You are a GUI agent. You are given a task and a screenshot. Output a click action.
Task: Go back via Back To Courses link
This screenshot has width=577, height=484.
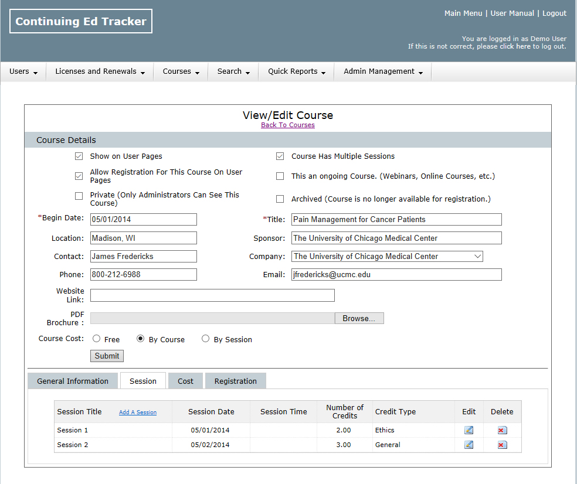pos(287,125)
